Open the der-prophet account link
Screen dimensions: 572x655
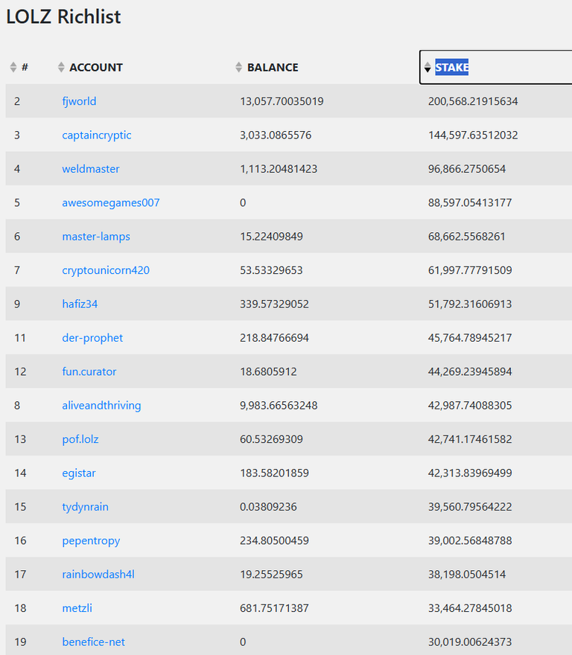point(92,338)
